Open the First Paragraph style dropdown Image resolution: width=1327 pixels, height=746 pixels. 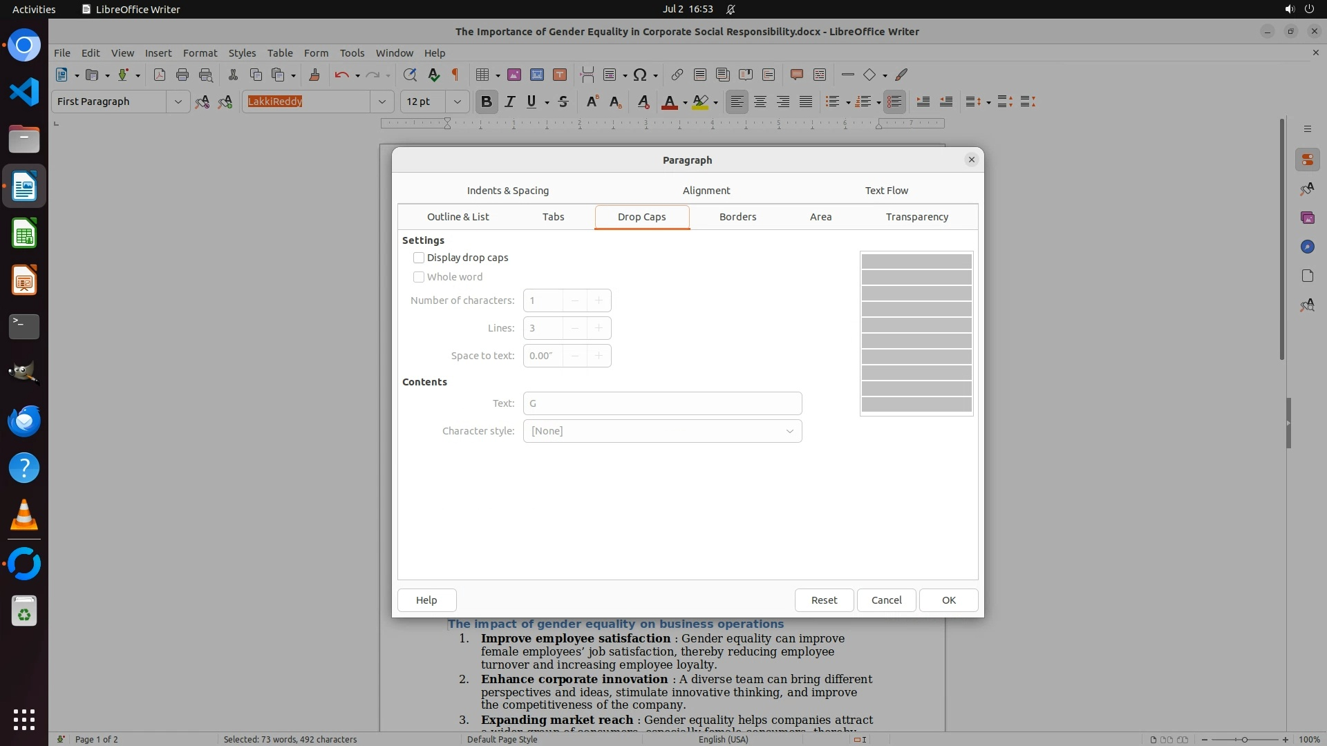(x=178, y=102)
